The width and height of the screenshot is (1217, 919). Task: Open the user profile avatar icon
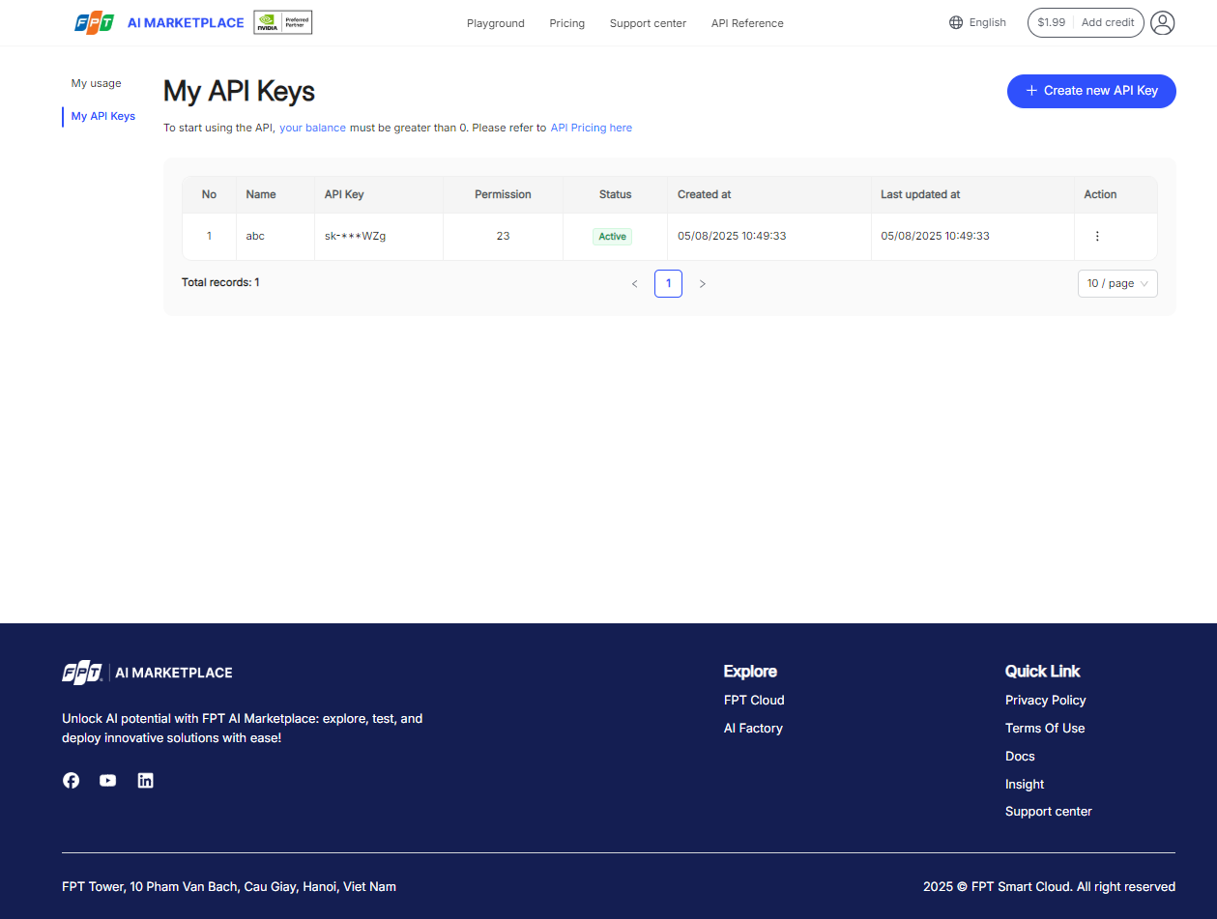1163,22
